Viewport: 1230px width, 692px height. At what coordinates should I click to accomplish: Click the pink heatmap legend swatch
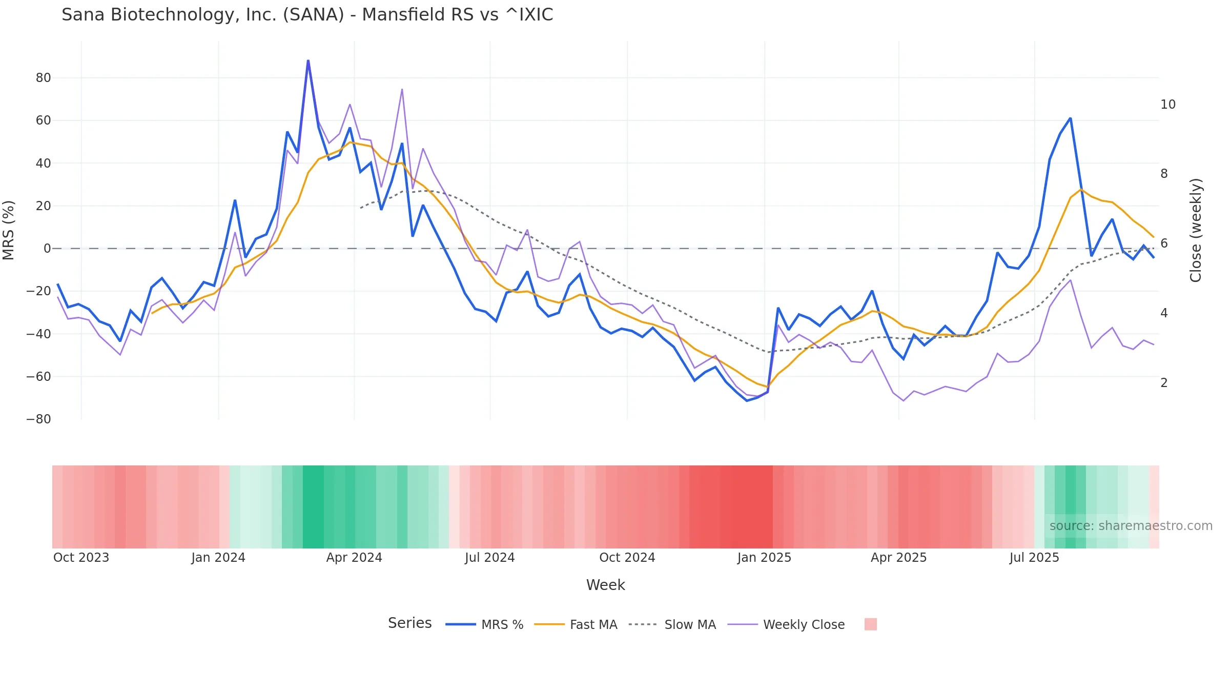tap(870, 624)
